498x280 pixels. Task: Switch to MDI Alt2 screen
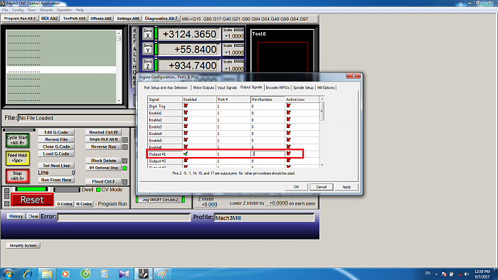point(49,18)
